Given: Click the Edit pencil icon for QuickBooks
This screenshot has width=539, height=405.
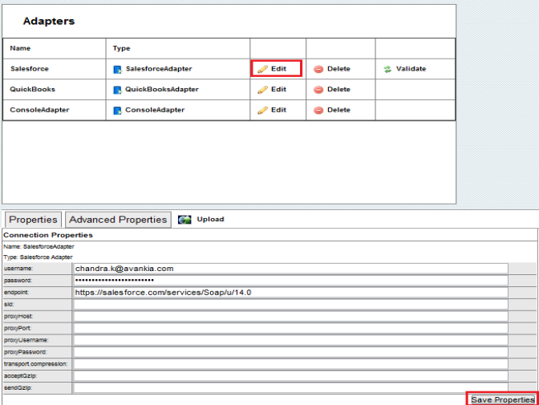Looking at the screenshot, I should (262, 90).
